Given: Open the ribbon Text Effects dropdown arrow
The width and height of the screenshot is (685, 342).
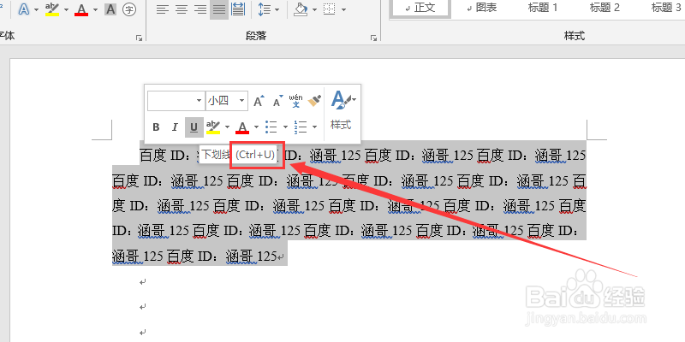Looking at the screenshot, I should pyautogui.click(x=36, y=9).
